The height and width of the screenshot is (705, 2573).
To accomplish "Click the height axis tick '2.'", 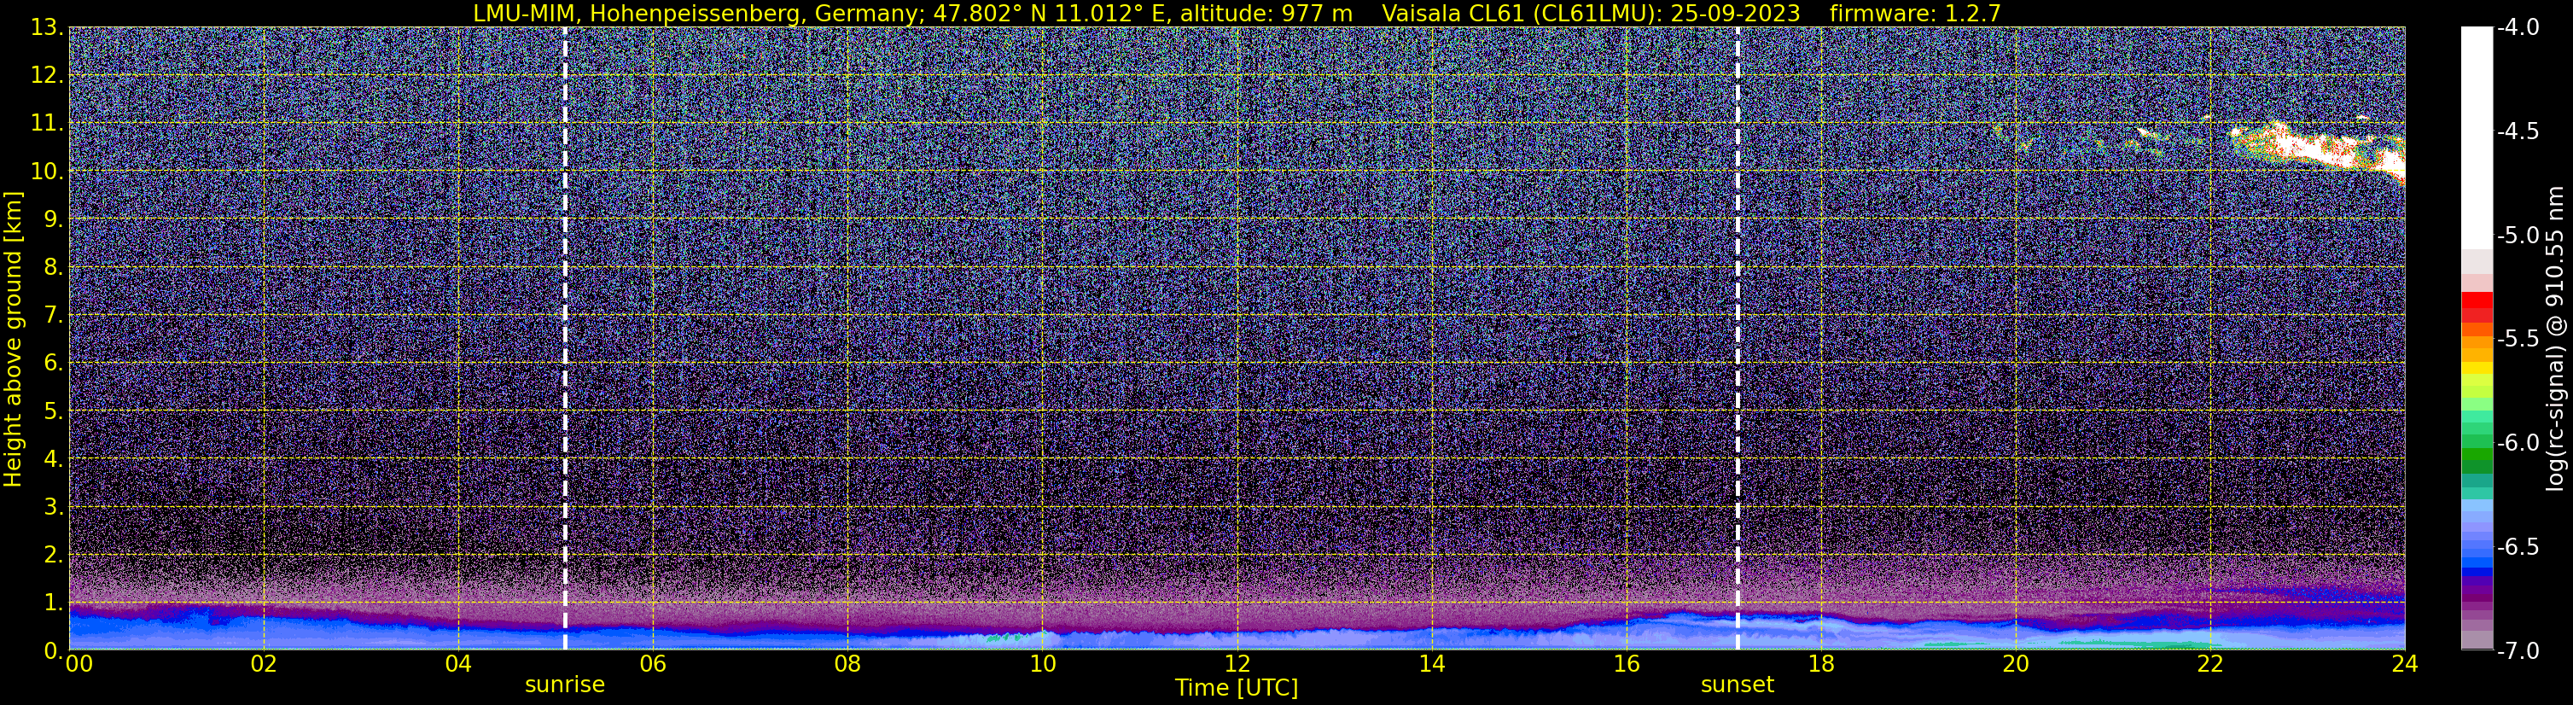I will click(x=54, y=556).
